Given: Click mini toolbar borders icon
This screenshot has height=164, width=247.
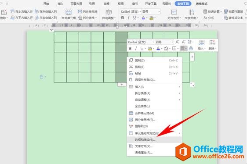Looking at the screenshot, I should click(174, 48).
